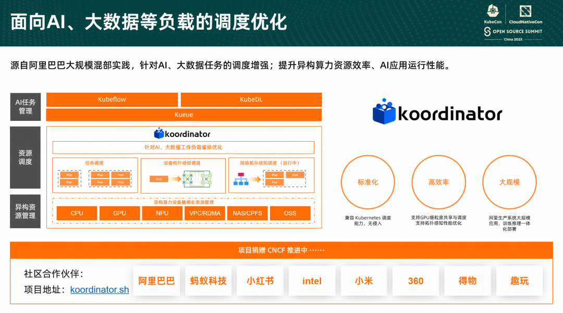Click the 兼容 Kubernetes 调度能力 caption
Screen dimensions: 563x313
368,220
